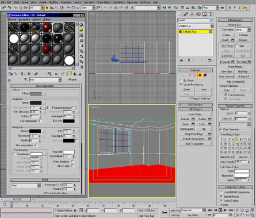Open the Modifier List dropdown
Viewport: 256px width, 218px height.
tap(196, 26)
